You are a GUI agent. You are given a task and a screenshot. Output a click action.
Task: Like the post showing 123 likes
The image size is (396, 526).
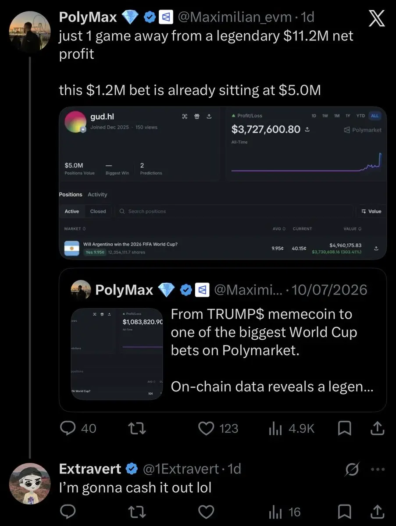(218, 428)
